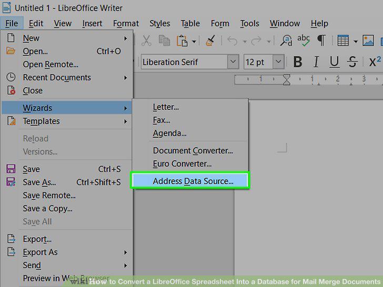383x287 pixels.
Task: Expand the 12 pt font size dropdown
Action: [x=278, y=61]
